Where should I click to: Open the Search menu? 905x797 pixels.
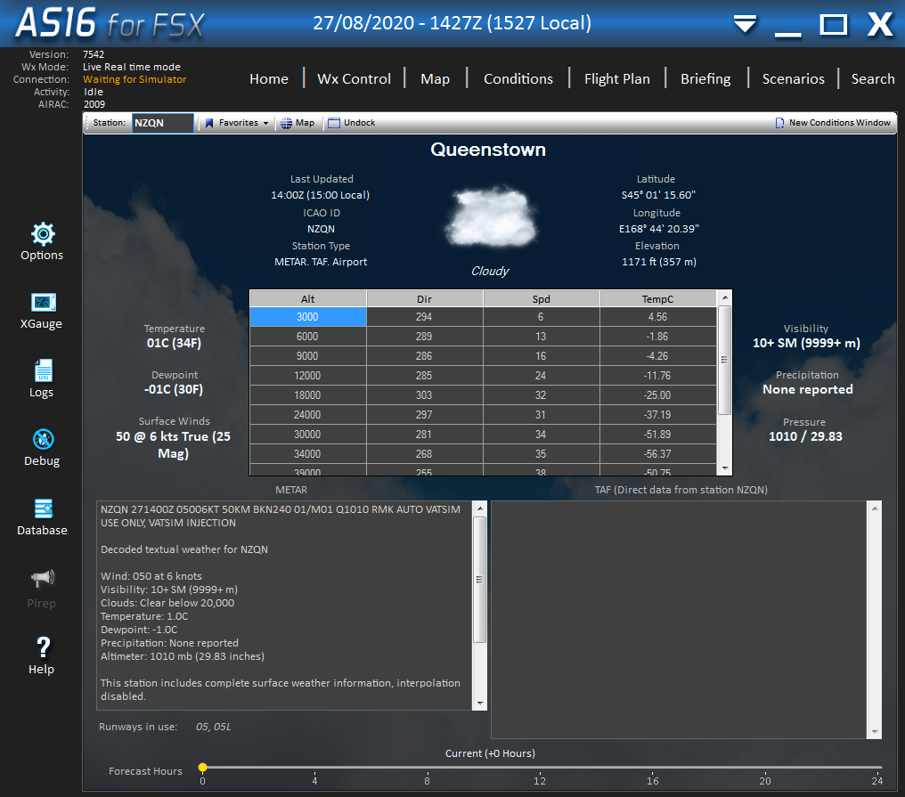coord(873,79)
